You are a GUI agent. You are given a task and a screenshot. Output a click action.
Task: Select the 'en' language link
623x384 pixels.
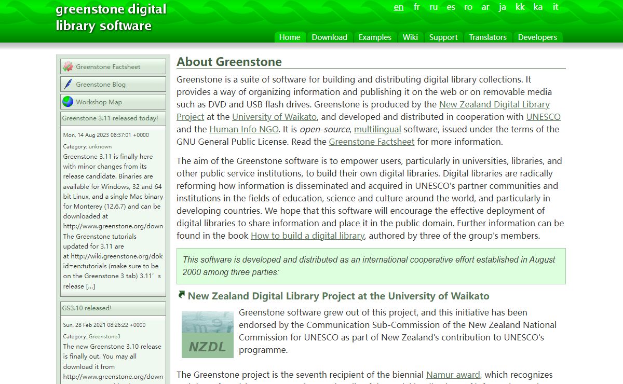pos(399,7)
